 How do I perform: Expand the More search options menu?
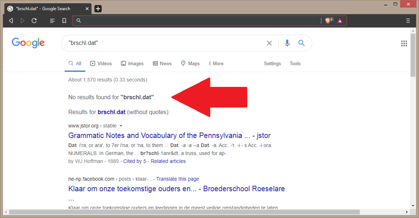click(216, 63)
